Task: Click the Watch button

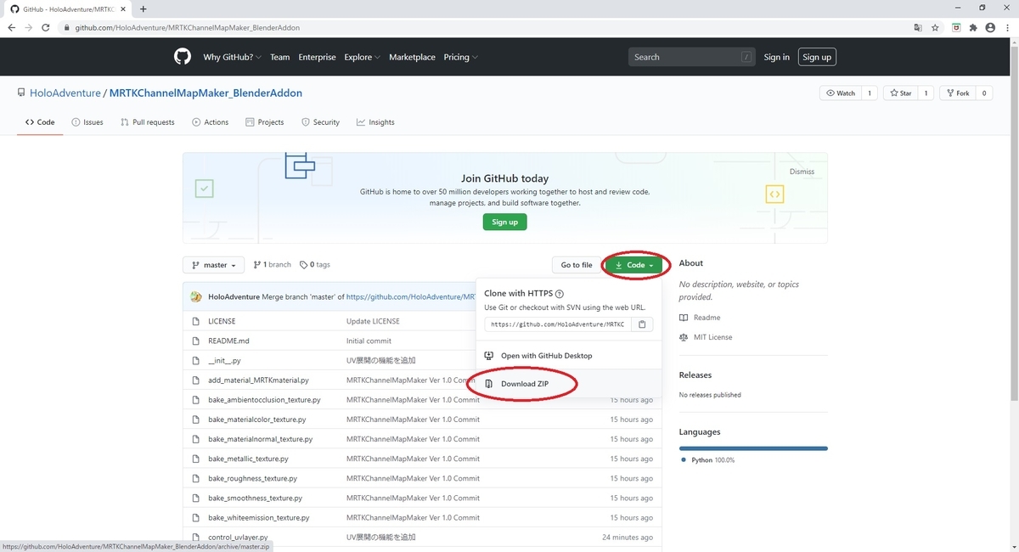Action: [841, 93]
